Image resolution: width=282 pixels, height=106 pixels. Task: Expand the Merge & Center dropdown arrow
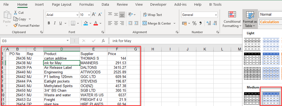[174, 23]
